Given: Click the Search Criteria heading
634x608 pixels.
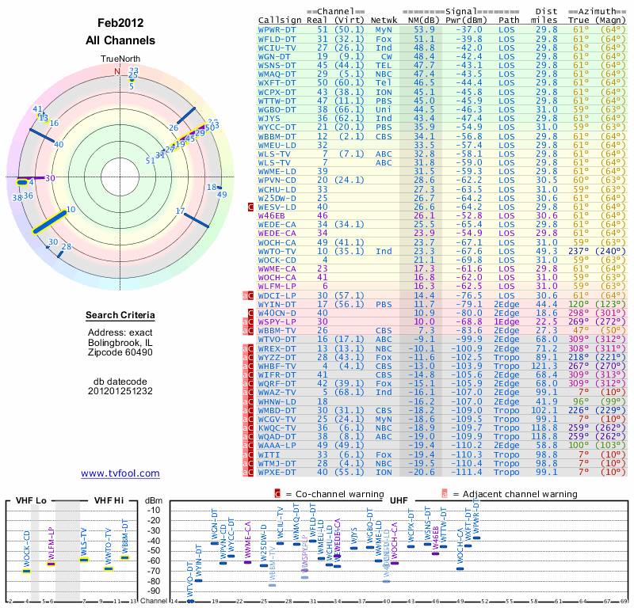Looking at the screenshot, I should click(x=120, y=316).
